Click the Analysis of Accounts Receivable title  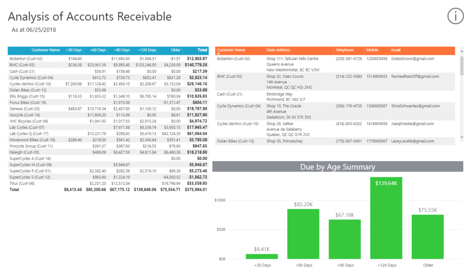pyautogui.click(x=89, y=16)
